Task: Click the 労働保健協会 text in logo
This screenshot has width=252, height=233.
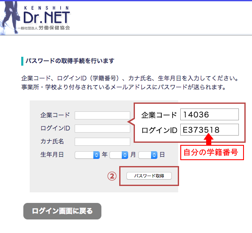Action: (x=54, y=28)
